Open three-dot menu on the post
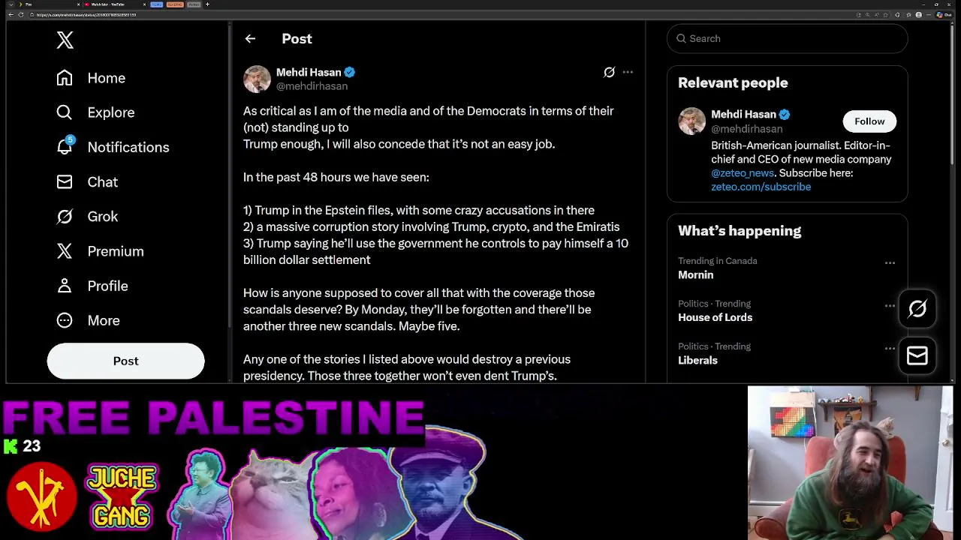The image size is (961, 540). 628,72
